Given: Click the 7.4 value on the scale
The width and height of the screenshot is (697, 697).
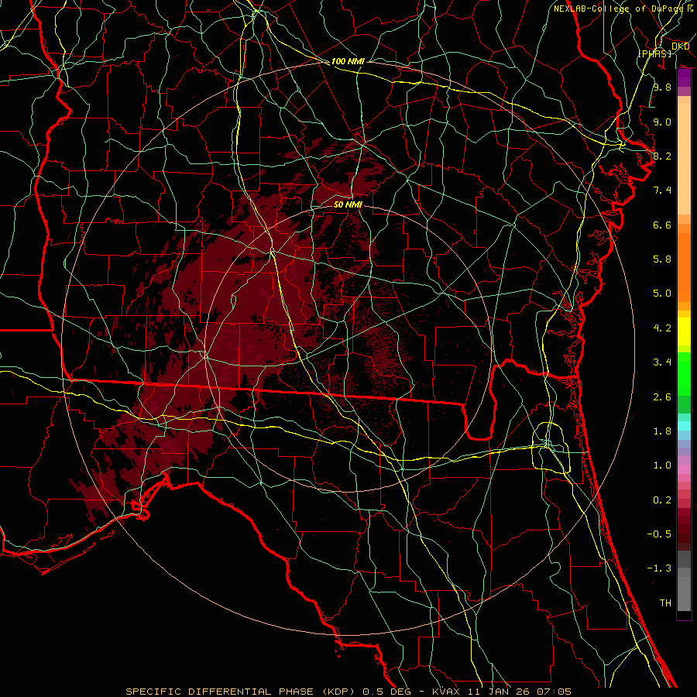Looking at the screenshot, I should (x=662, y=191).
